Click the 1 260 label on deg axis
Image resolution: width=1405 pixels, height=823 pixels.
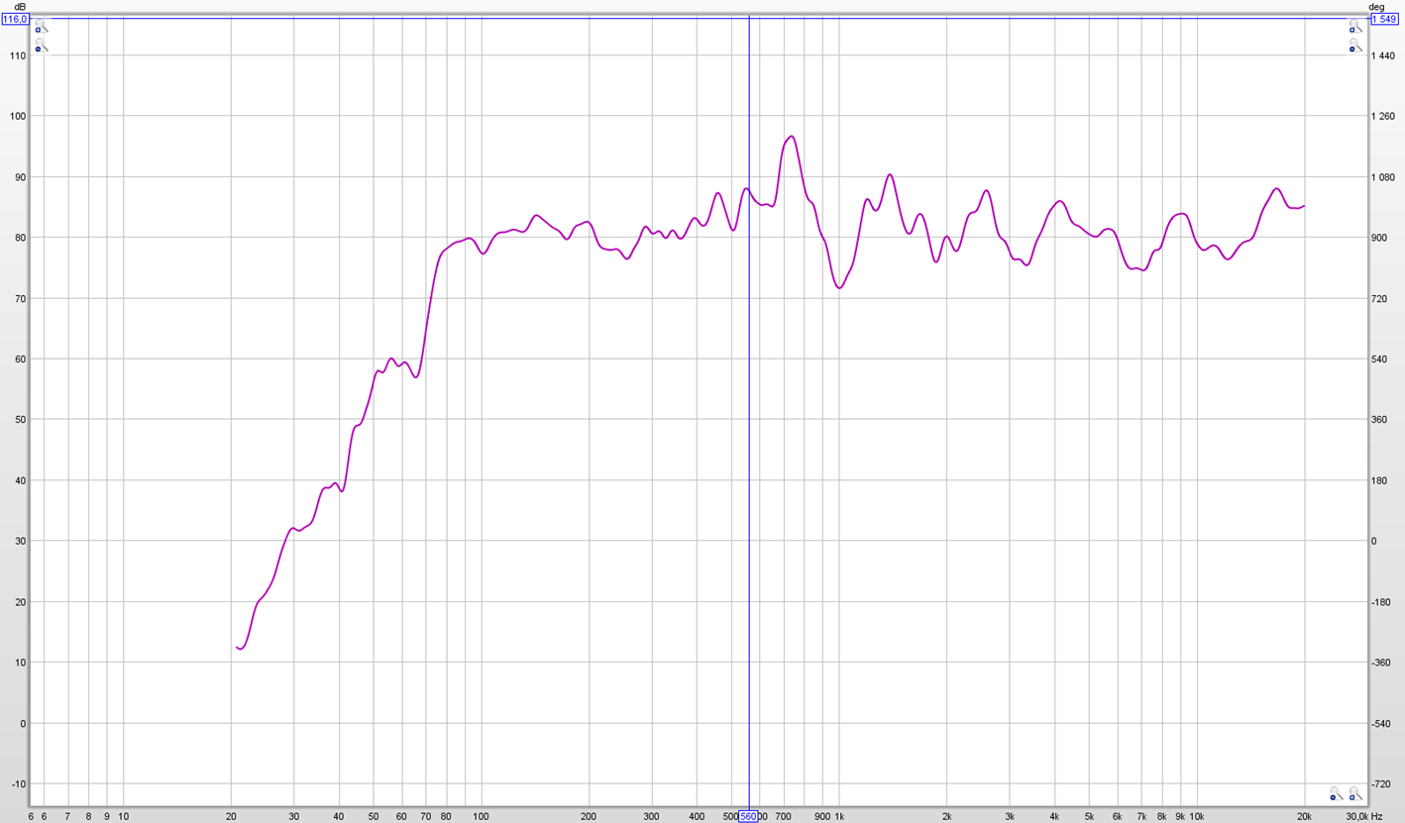1384,116
